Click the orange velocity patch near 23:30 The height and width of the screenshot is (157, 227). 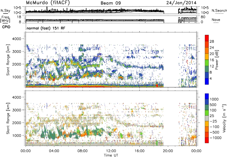coord(193,137)
